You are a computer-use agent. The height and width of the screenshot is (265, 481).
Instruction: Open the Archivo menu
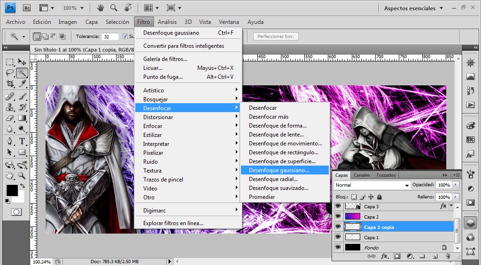(16, 22)
